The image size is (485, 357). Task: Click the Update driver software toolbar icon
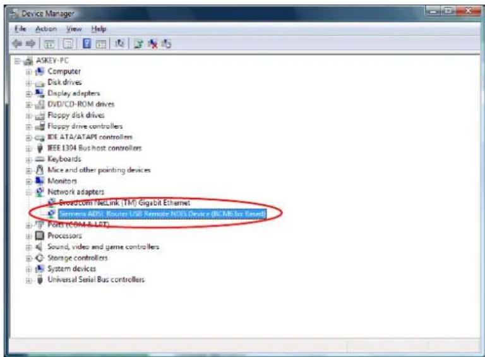click(138, 44)
